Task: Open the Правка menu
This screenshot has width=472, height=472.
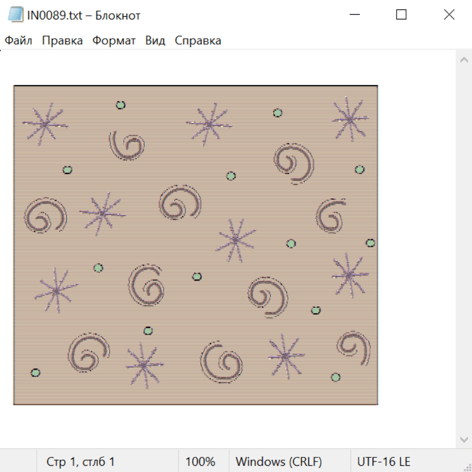Action: coord(62,40)
